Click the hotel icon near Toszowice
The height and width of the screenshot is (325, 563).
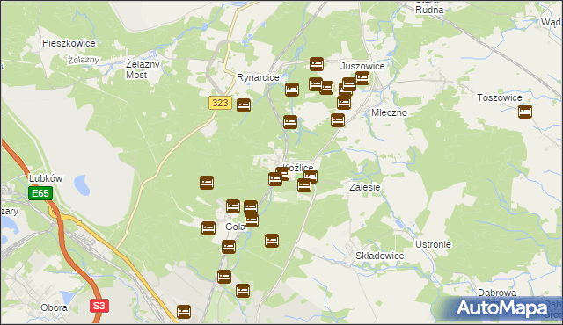pyautogui.click(x=525, y=112)
